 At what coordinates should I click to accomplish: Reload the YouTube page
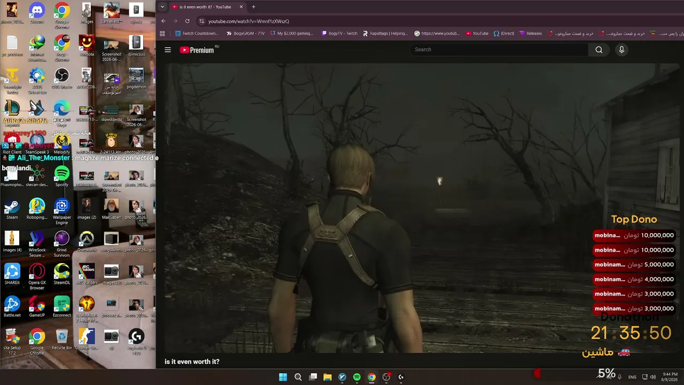coord(187,21)
